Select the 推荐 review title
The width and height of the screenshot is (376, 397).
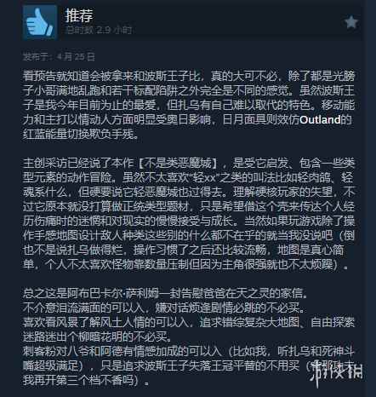(79, 15)
